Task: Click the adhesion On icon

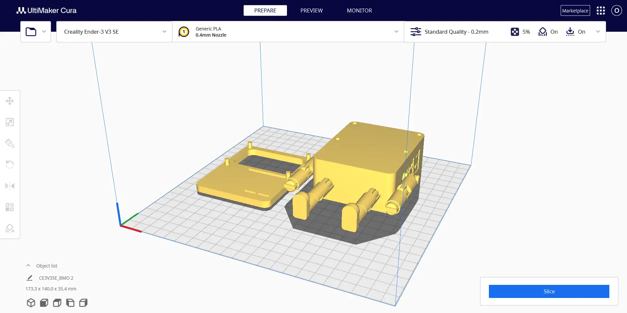Action: 570,32
